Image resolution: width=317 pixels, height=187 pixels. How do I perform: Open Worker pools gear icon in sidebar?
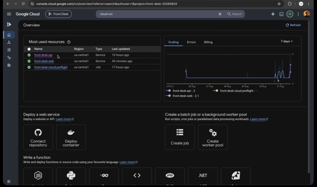point(9,58)
